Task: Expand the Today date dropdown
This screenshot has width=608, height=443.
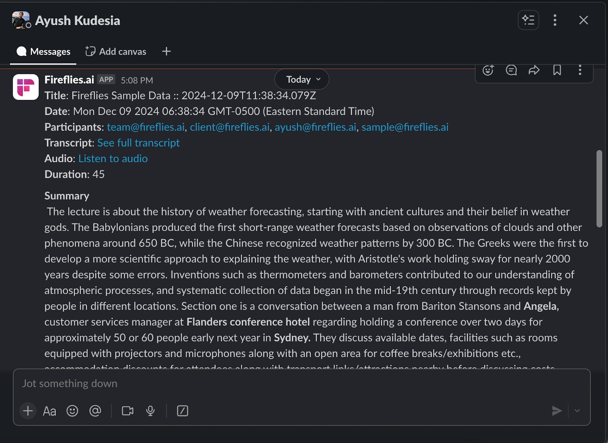Action: click(x=302, y=79)
